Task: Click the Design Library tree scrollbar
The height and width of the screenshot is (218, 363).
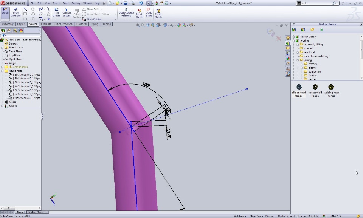Action: pos(361,49)
